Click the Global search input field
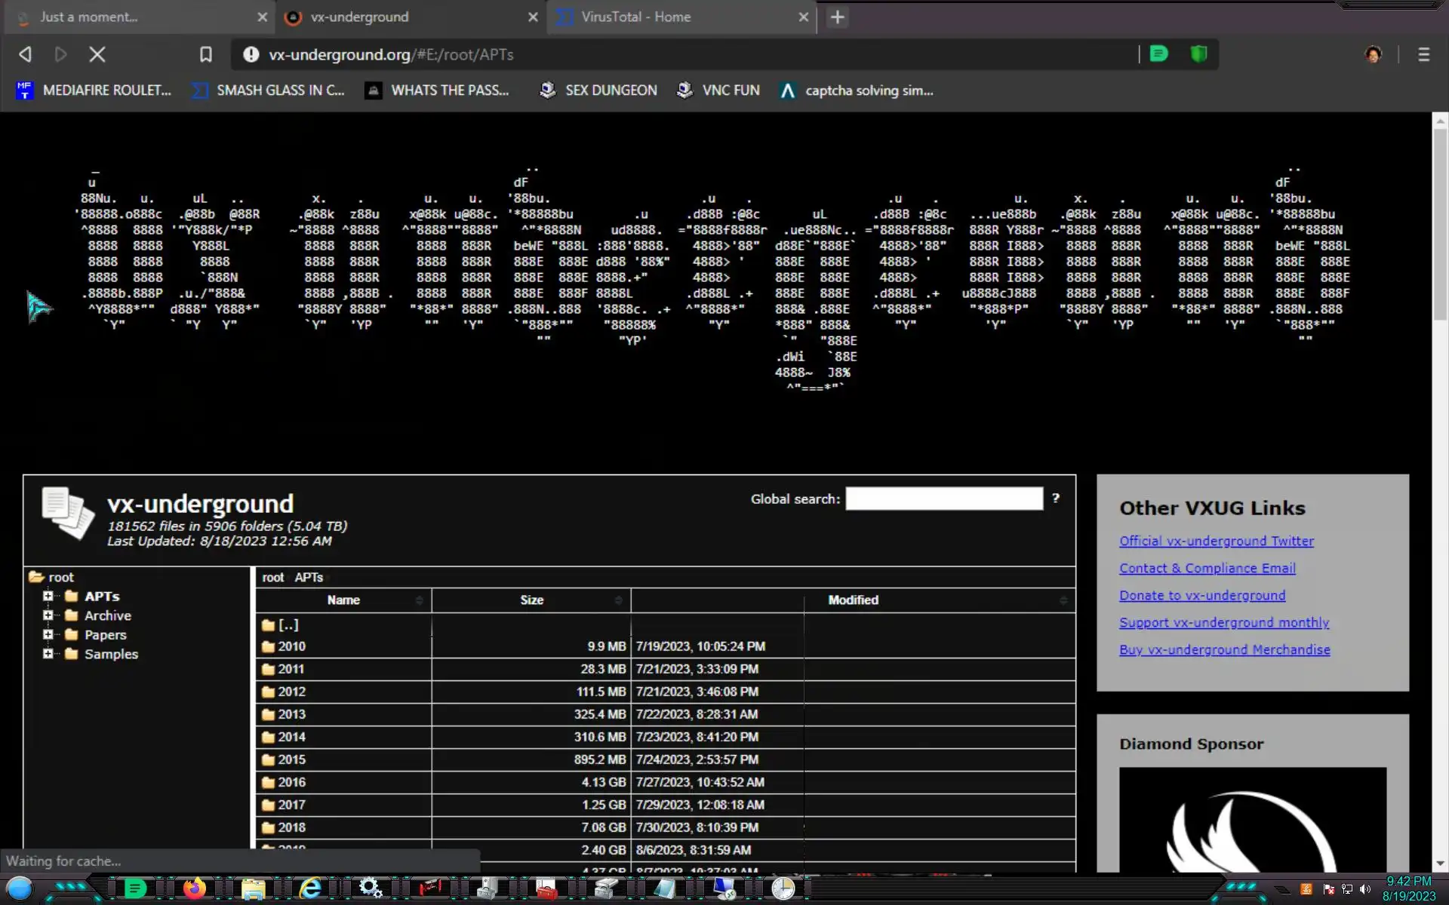The image size is (1449, 905). tap(943, 499)
